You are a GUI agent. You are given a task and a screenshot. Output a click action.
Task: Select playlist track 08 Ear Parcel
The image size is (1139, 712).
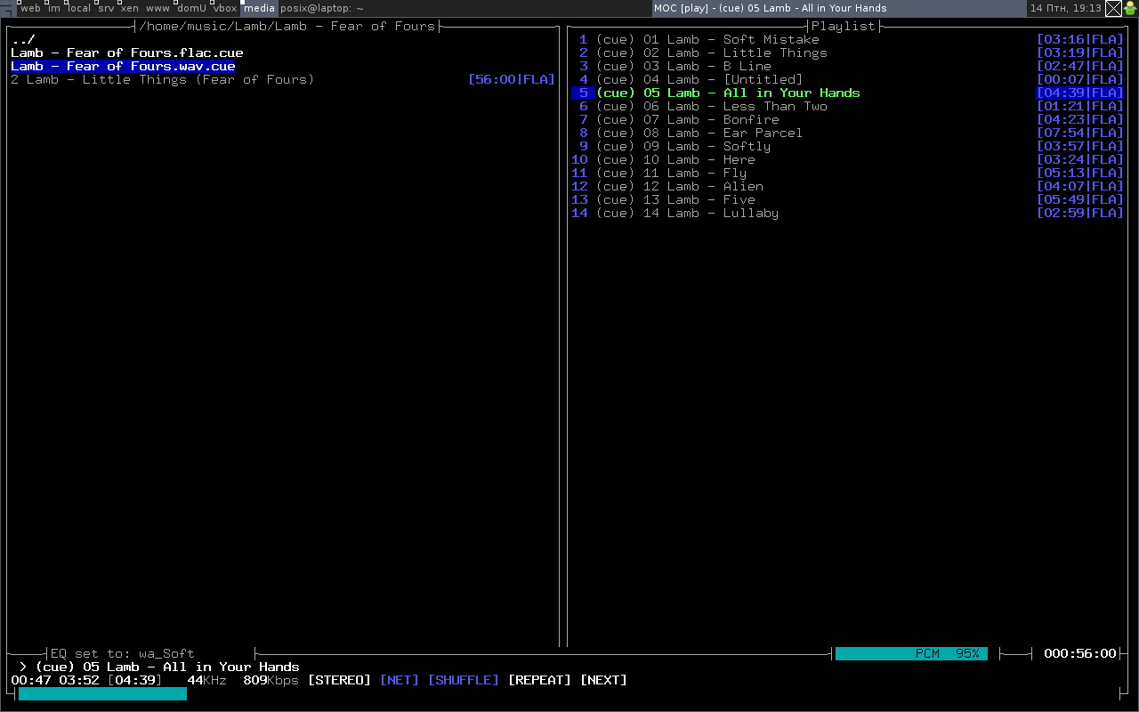pyautogui.click(x=847, y=133)
